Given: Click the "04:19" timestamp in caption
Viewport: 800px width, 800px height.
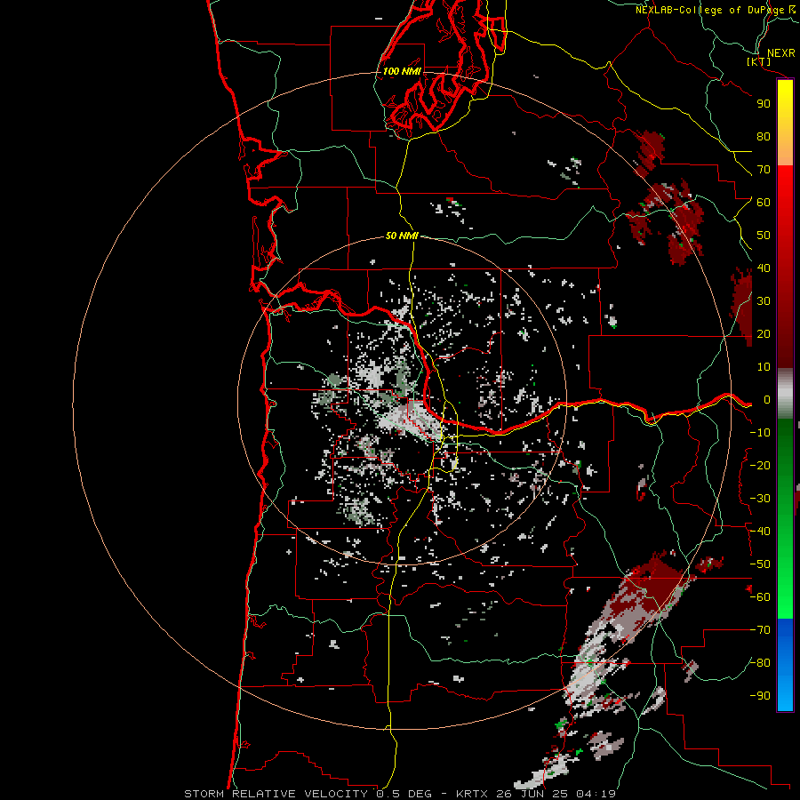Looking at the screenshot, I should coord(596,794).
